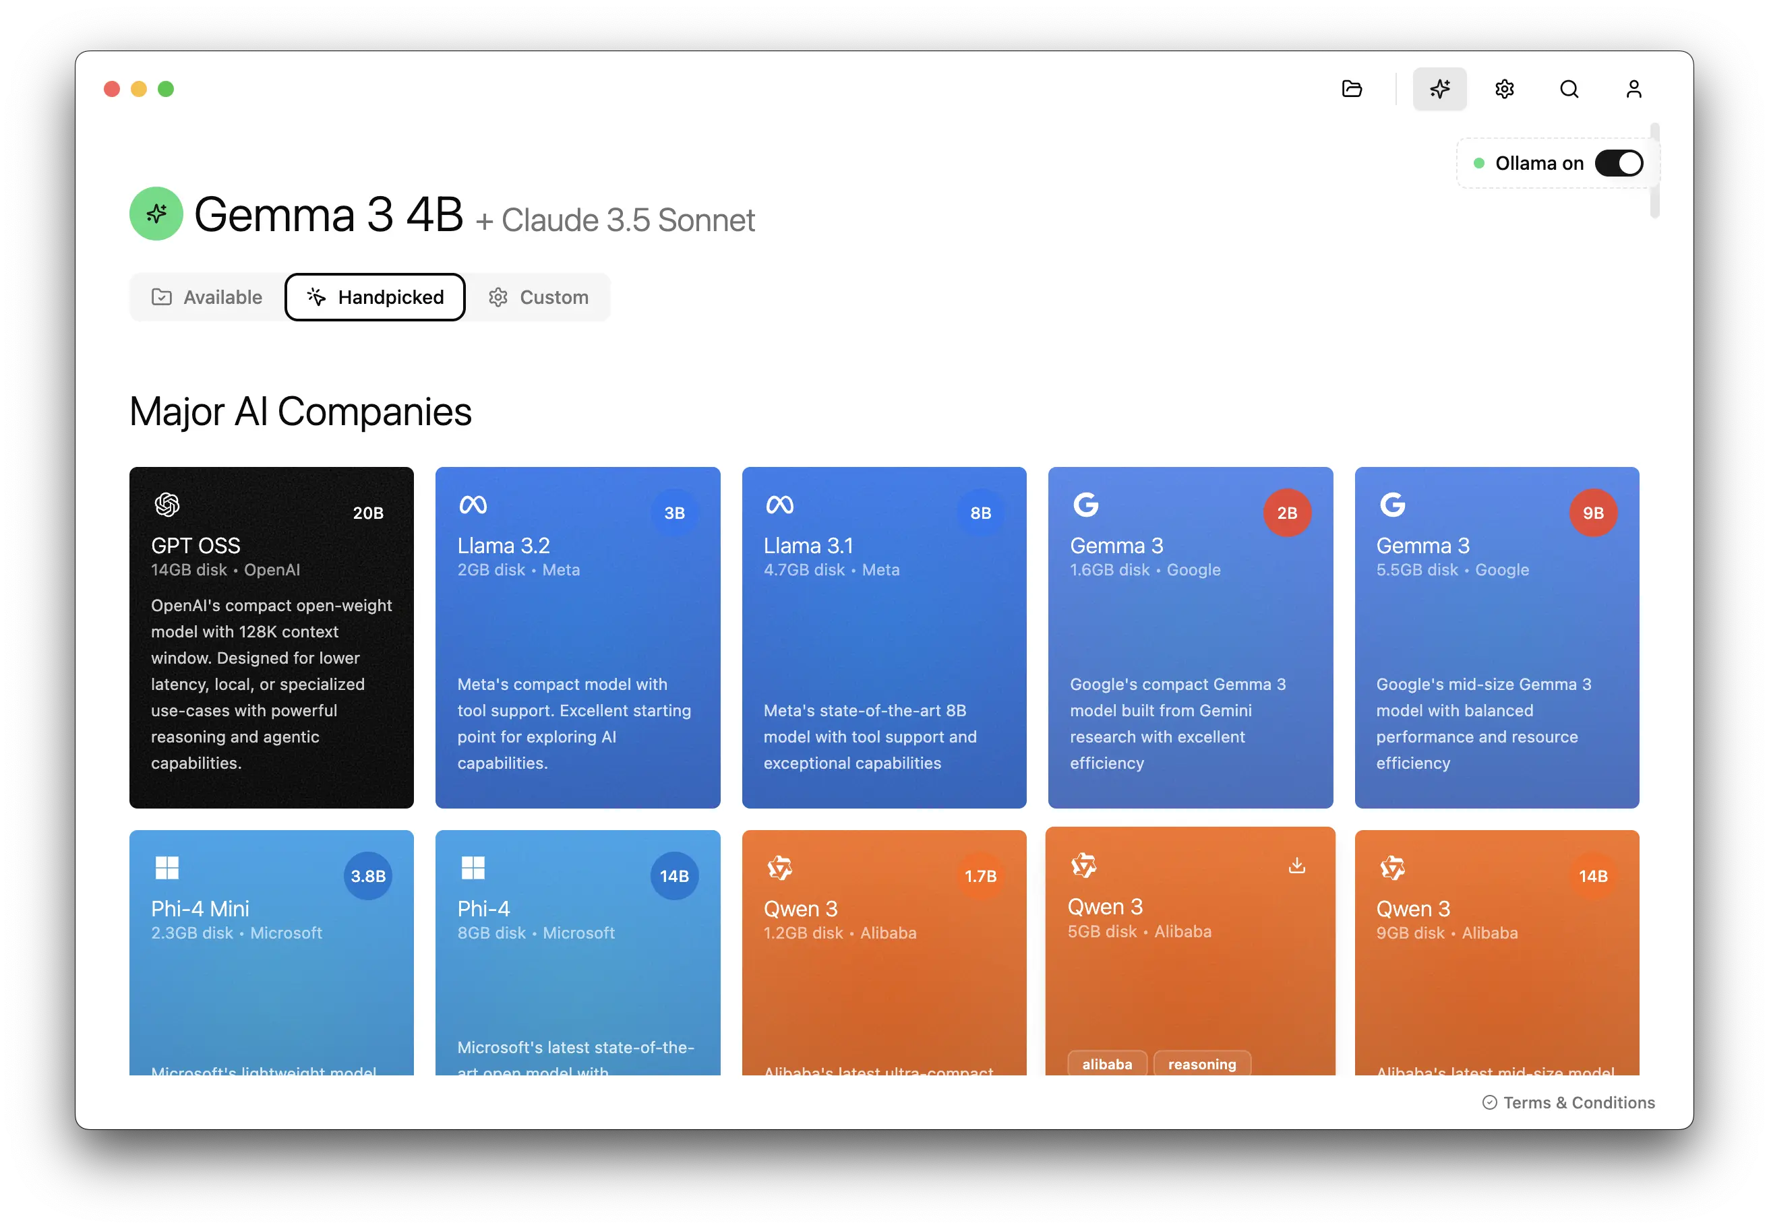Click download icon on Qwen 3 5GB card
This screenshot has width=1769, height=1229.
coord(1296,866)
